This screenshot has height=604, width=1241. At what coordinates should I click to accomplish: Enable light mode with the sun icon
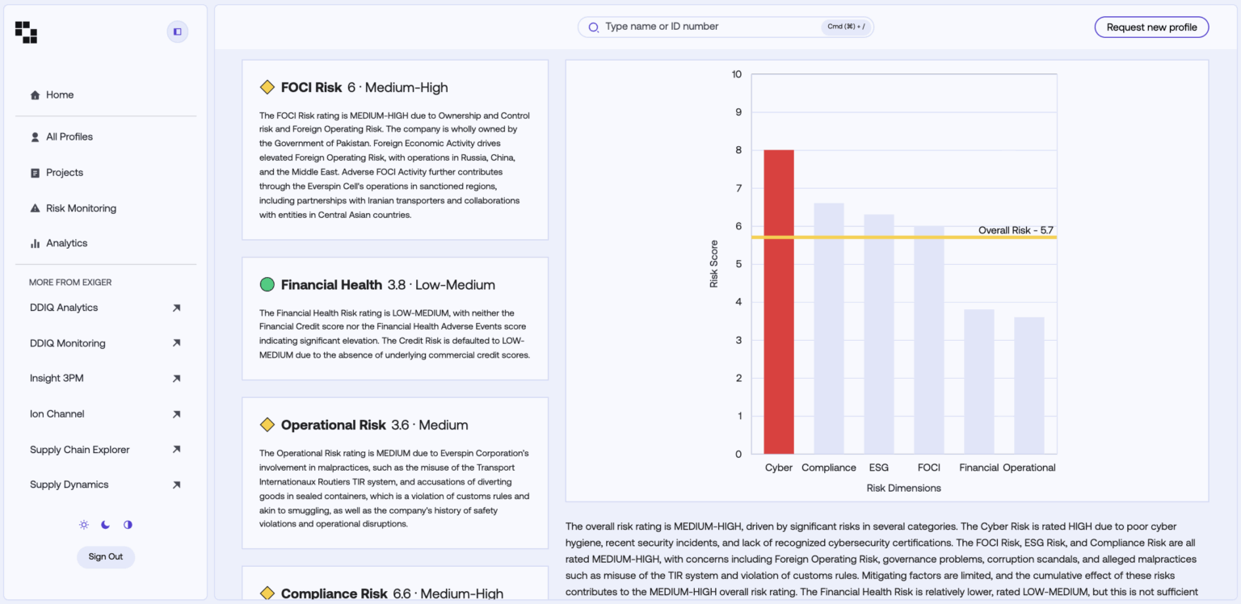(83, 524)
